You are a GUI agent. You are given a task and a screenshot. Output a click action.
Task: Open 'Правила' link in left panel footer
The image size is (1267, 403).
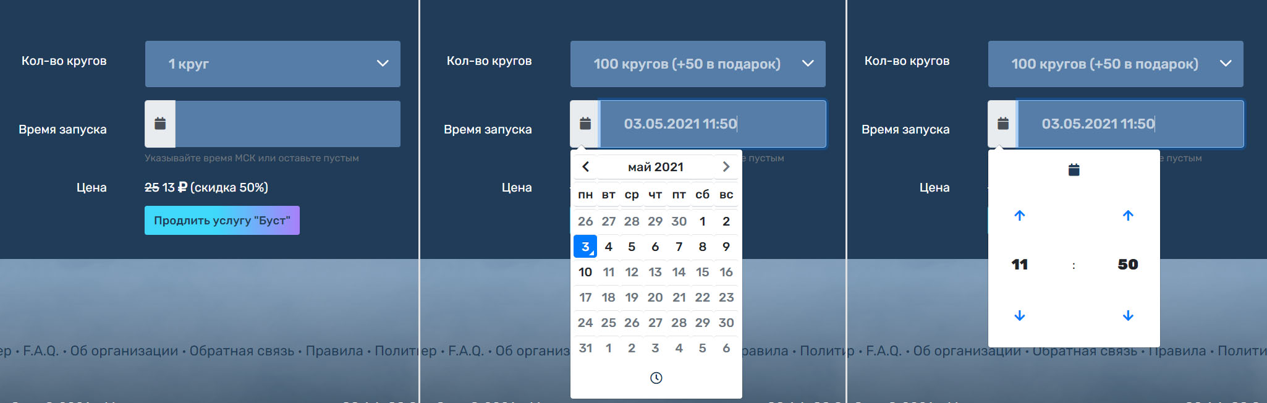334,351
